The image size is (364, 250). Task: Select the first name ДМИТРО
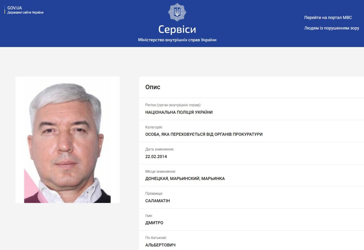[154, 223]
